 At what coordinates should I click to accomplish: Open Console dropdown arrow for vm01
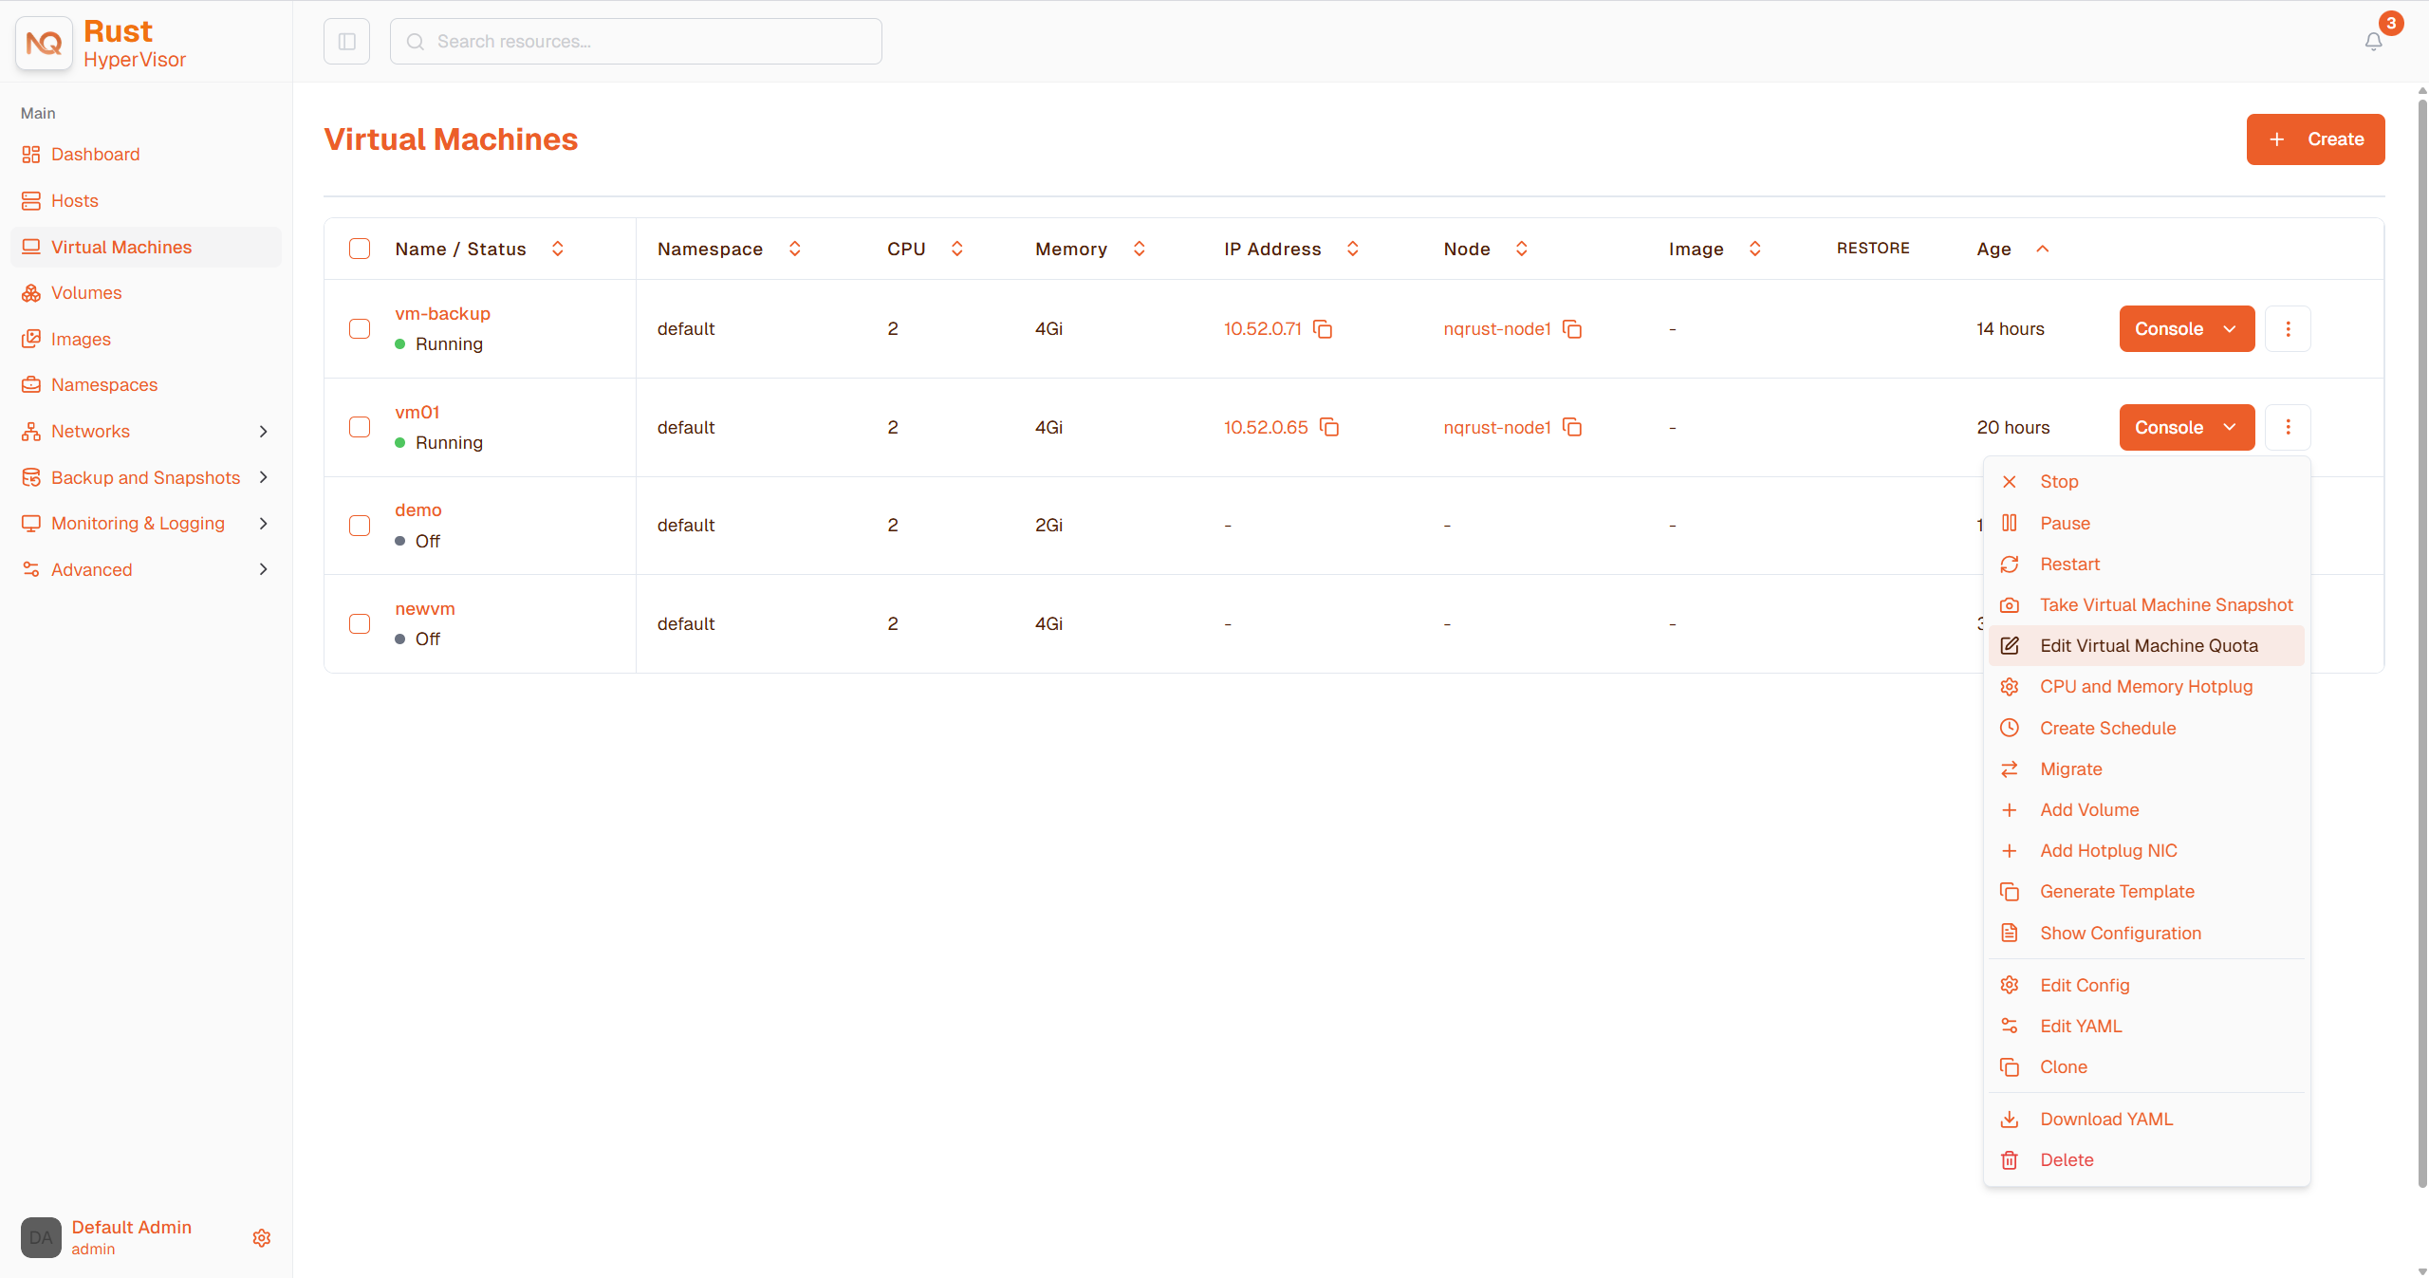(x=2229, y=428)
